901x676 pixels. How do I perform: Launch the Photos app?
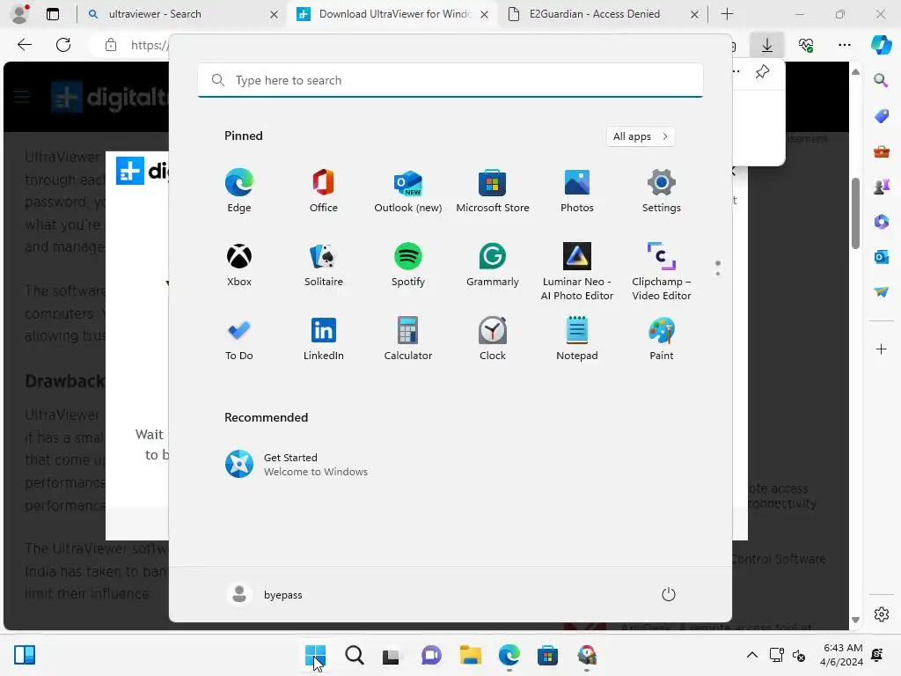[577, 191]
